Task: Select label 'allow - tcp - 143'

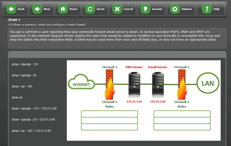Action: pos(22,87)
